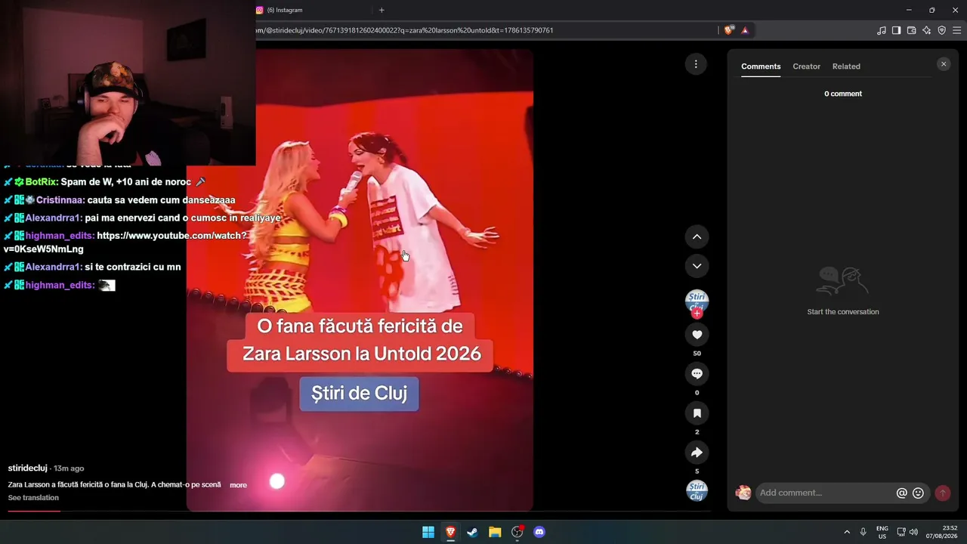Open Brave Shields lion icon in address bar
The image size is (967, 544).
click(x=728, y=30)
